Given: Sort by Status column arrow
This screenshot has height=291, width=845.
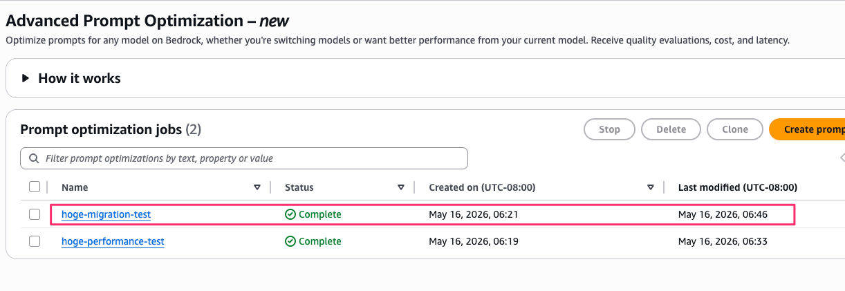Looking at the screenshot, I should pos(401,187).
